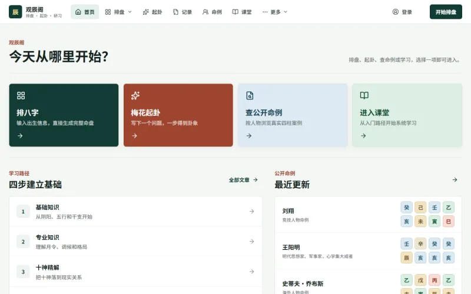Click the arrow on 进入课堂 card

363,136
